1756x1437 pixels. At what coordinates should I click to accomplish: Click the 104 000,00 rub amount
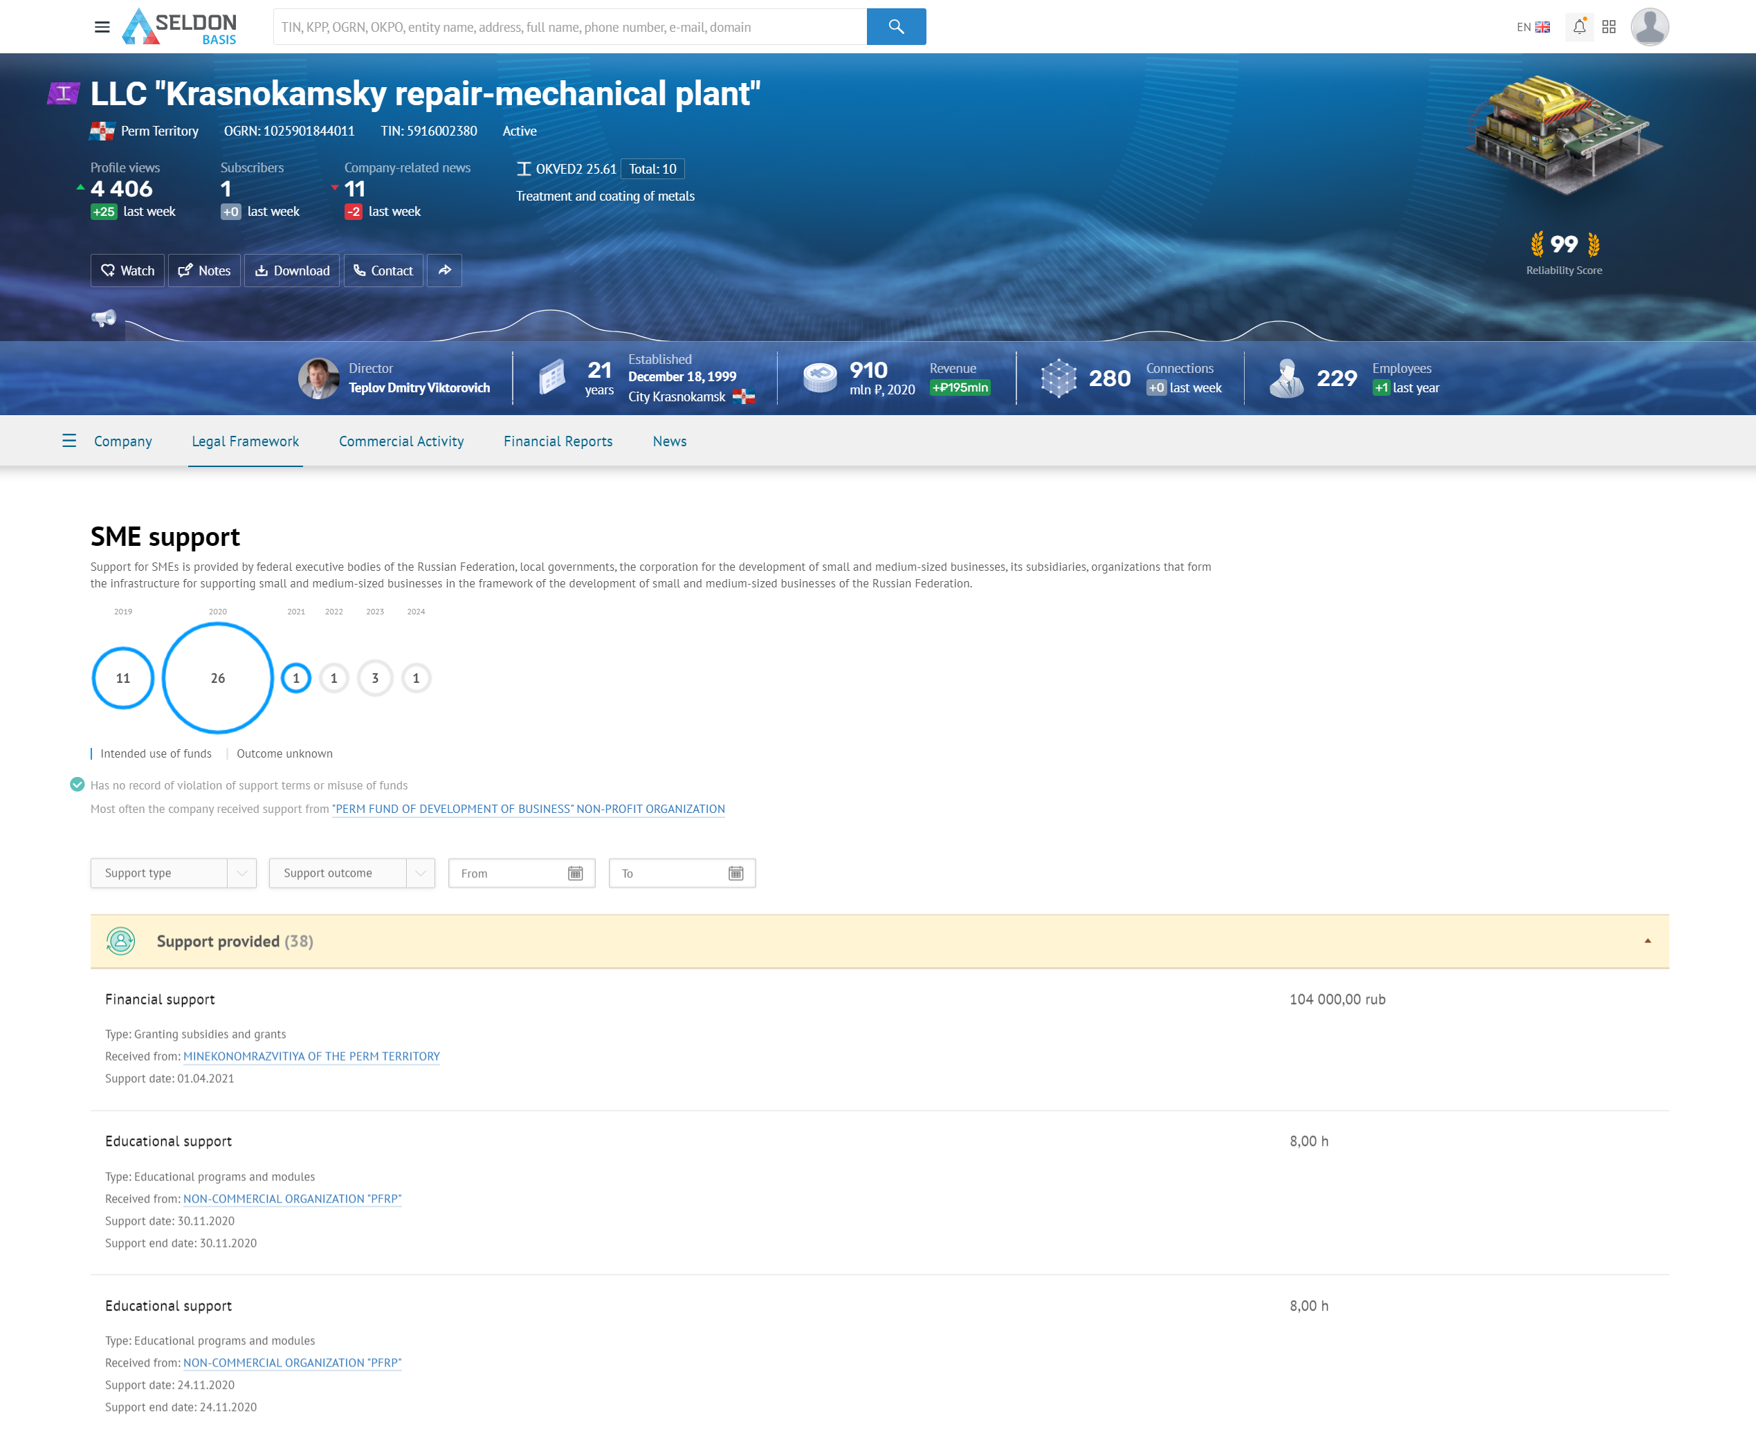(1337, 999)
